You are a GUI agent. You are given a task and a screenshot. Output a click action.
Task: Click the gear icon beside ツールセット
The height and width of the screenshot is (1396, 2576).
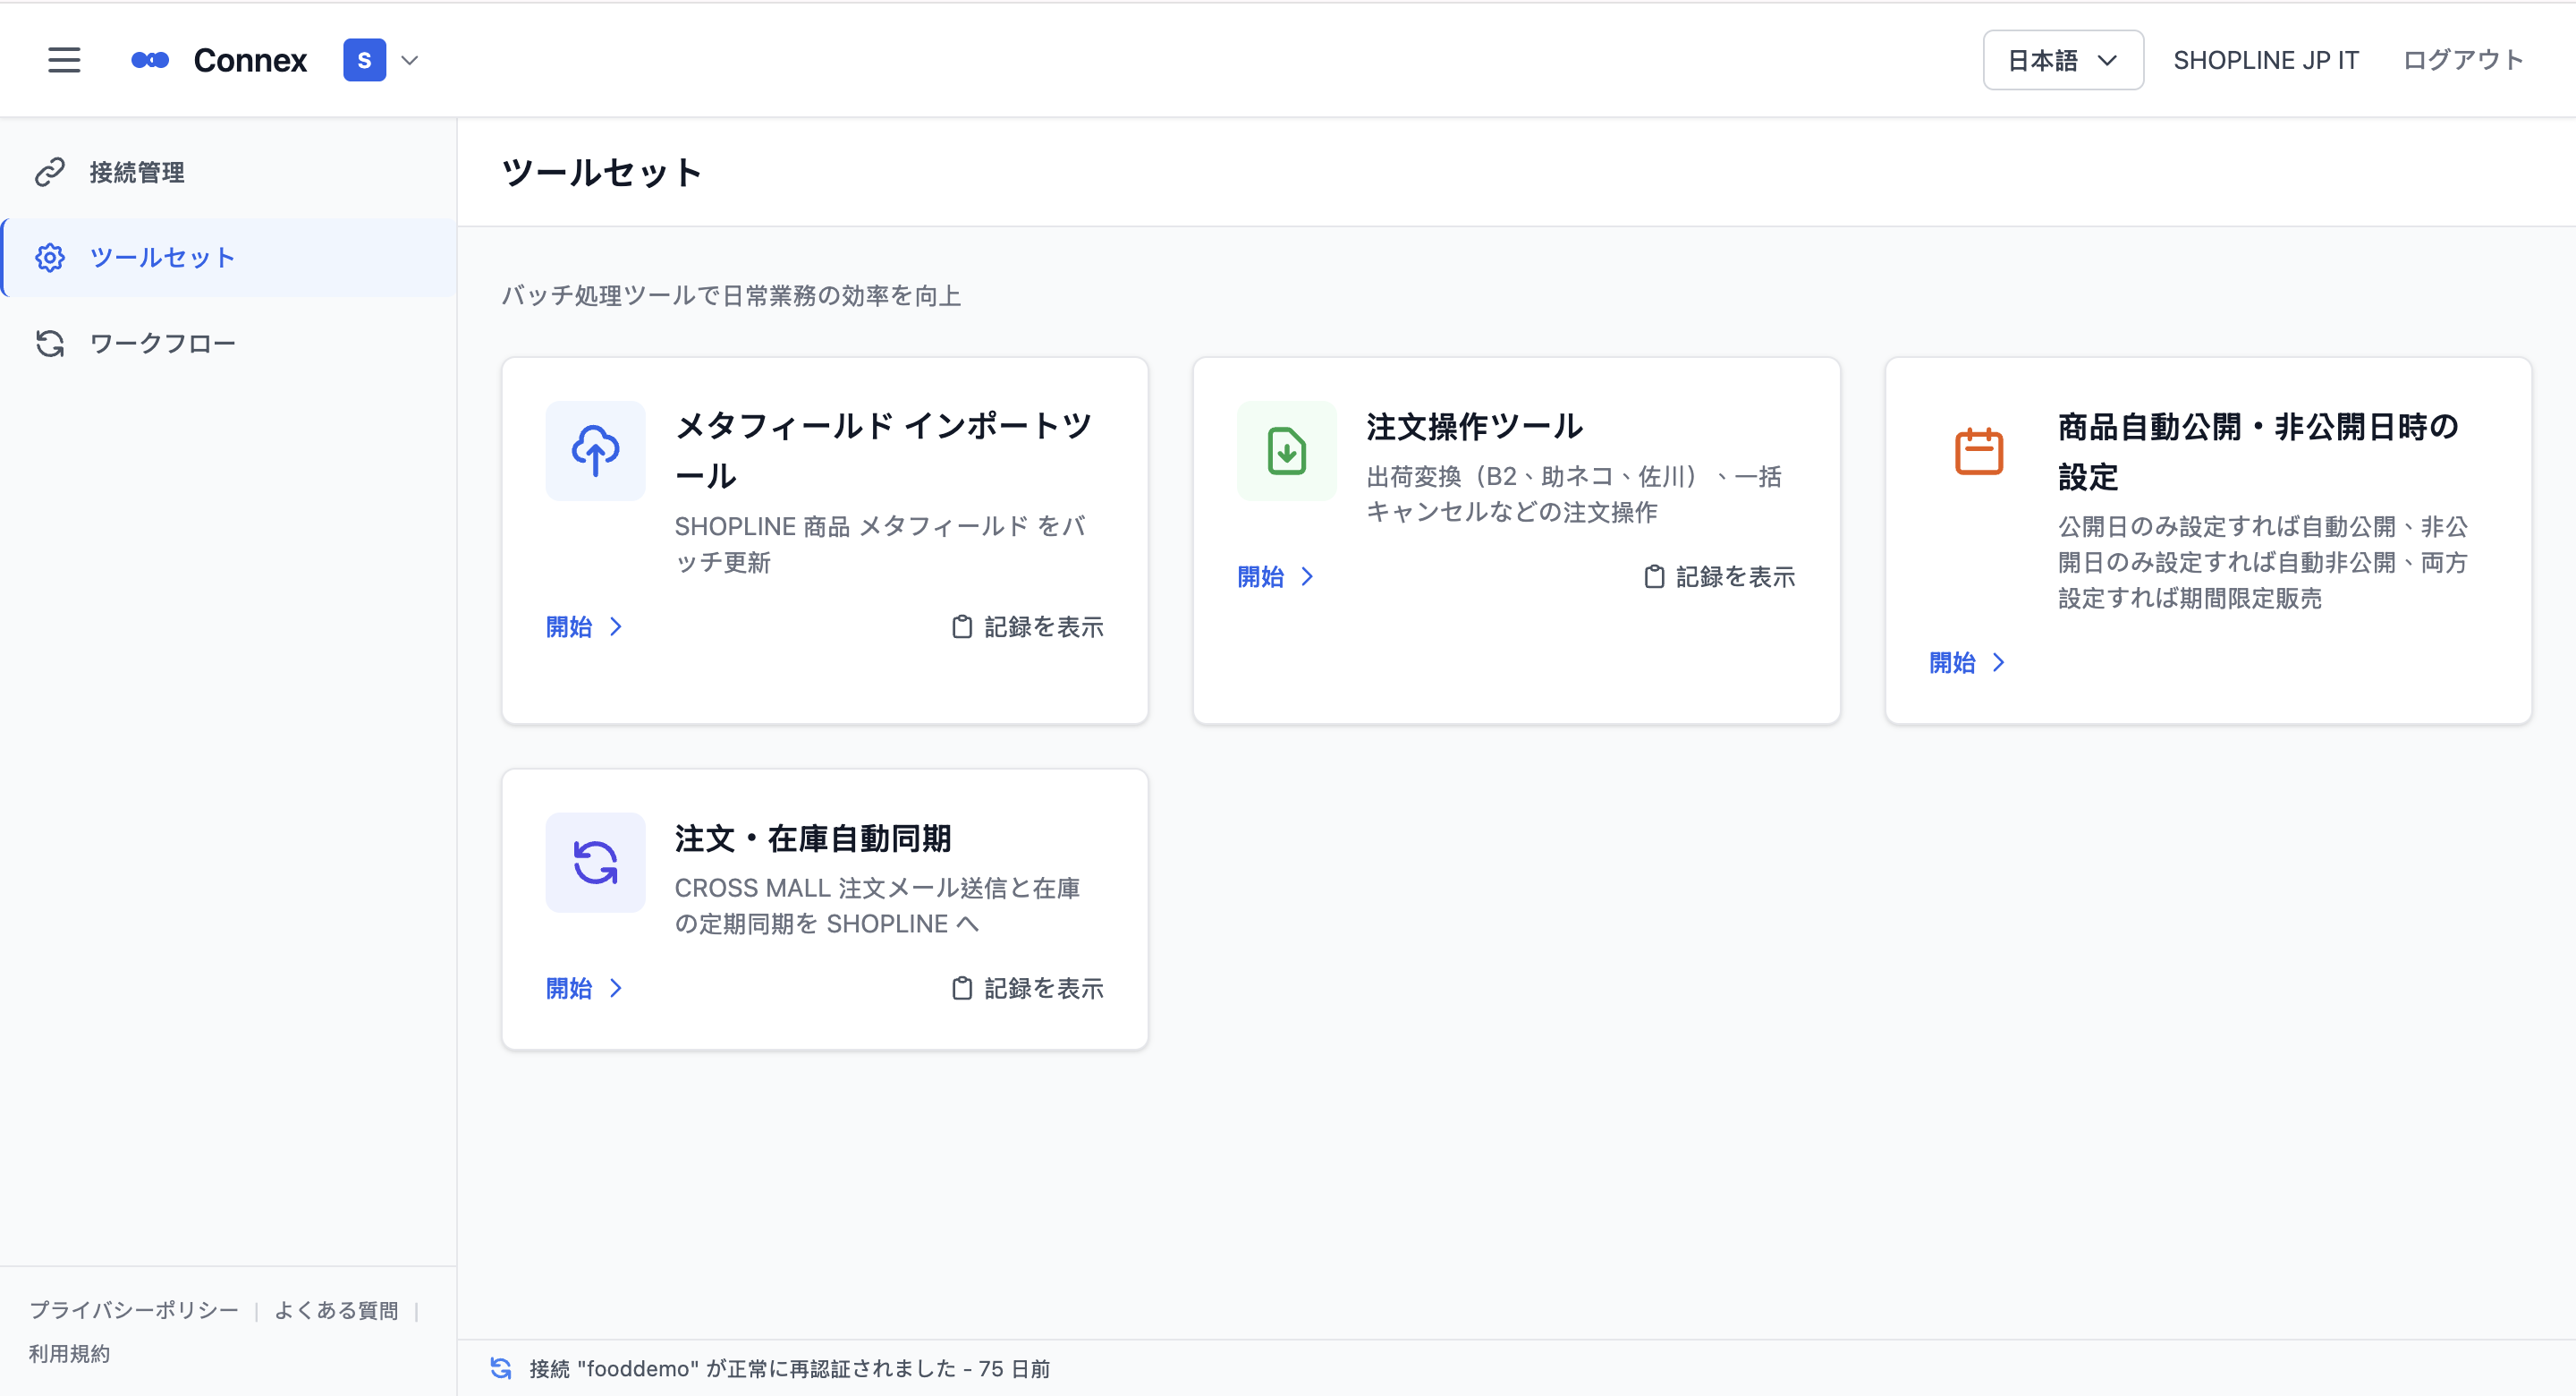click(x=50, y=259)
